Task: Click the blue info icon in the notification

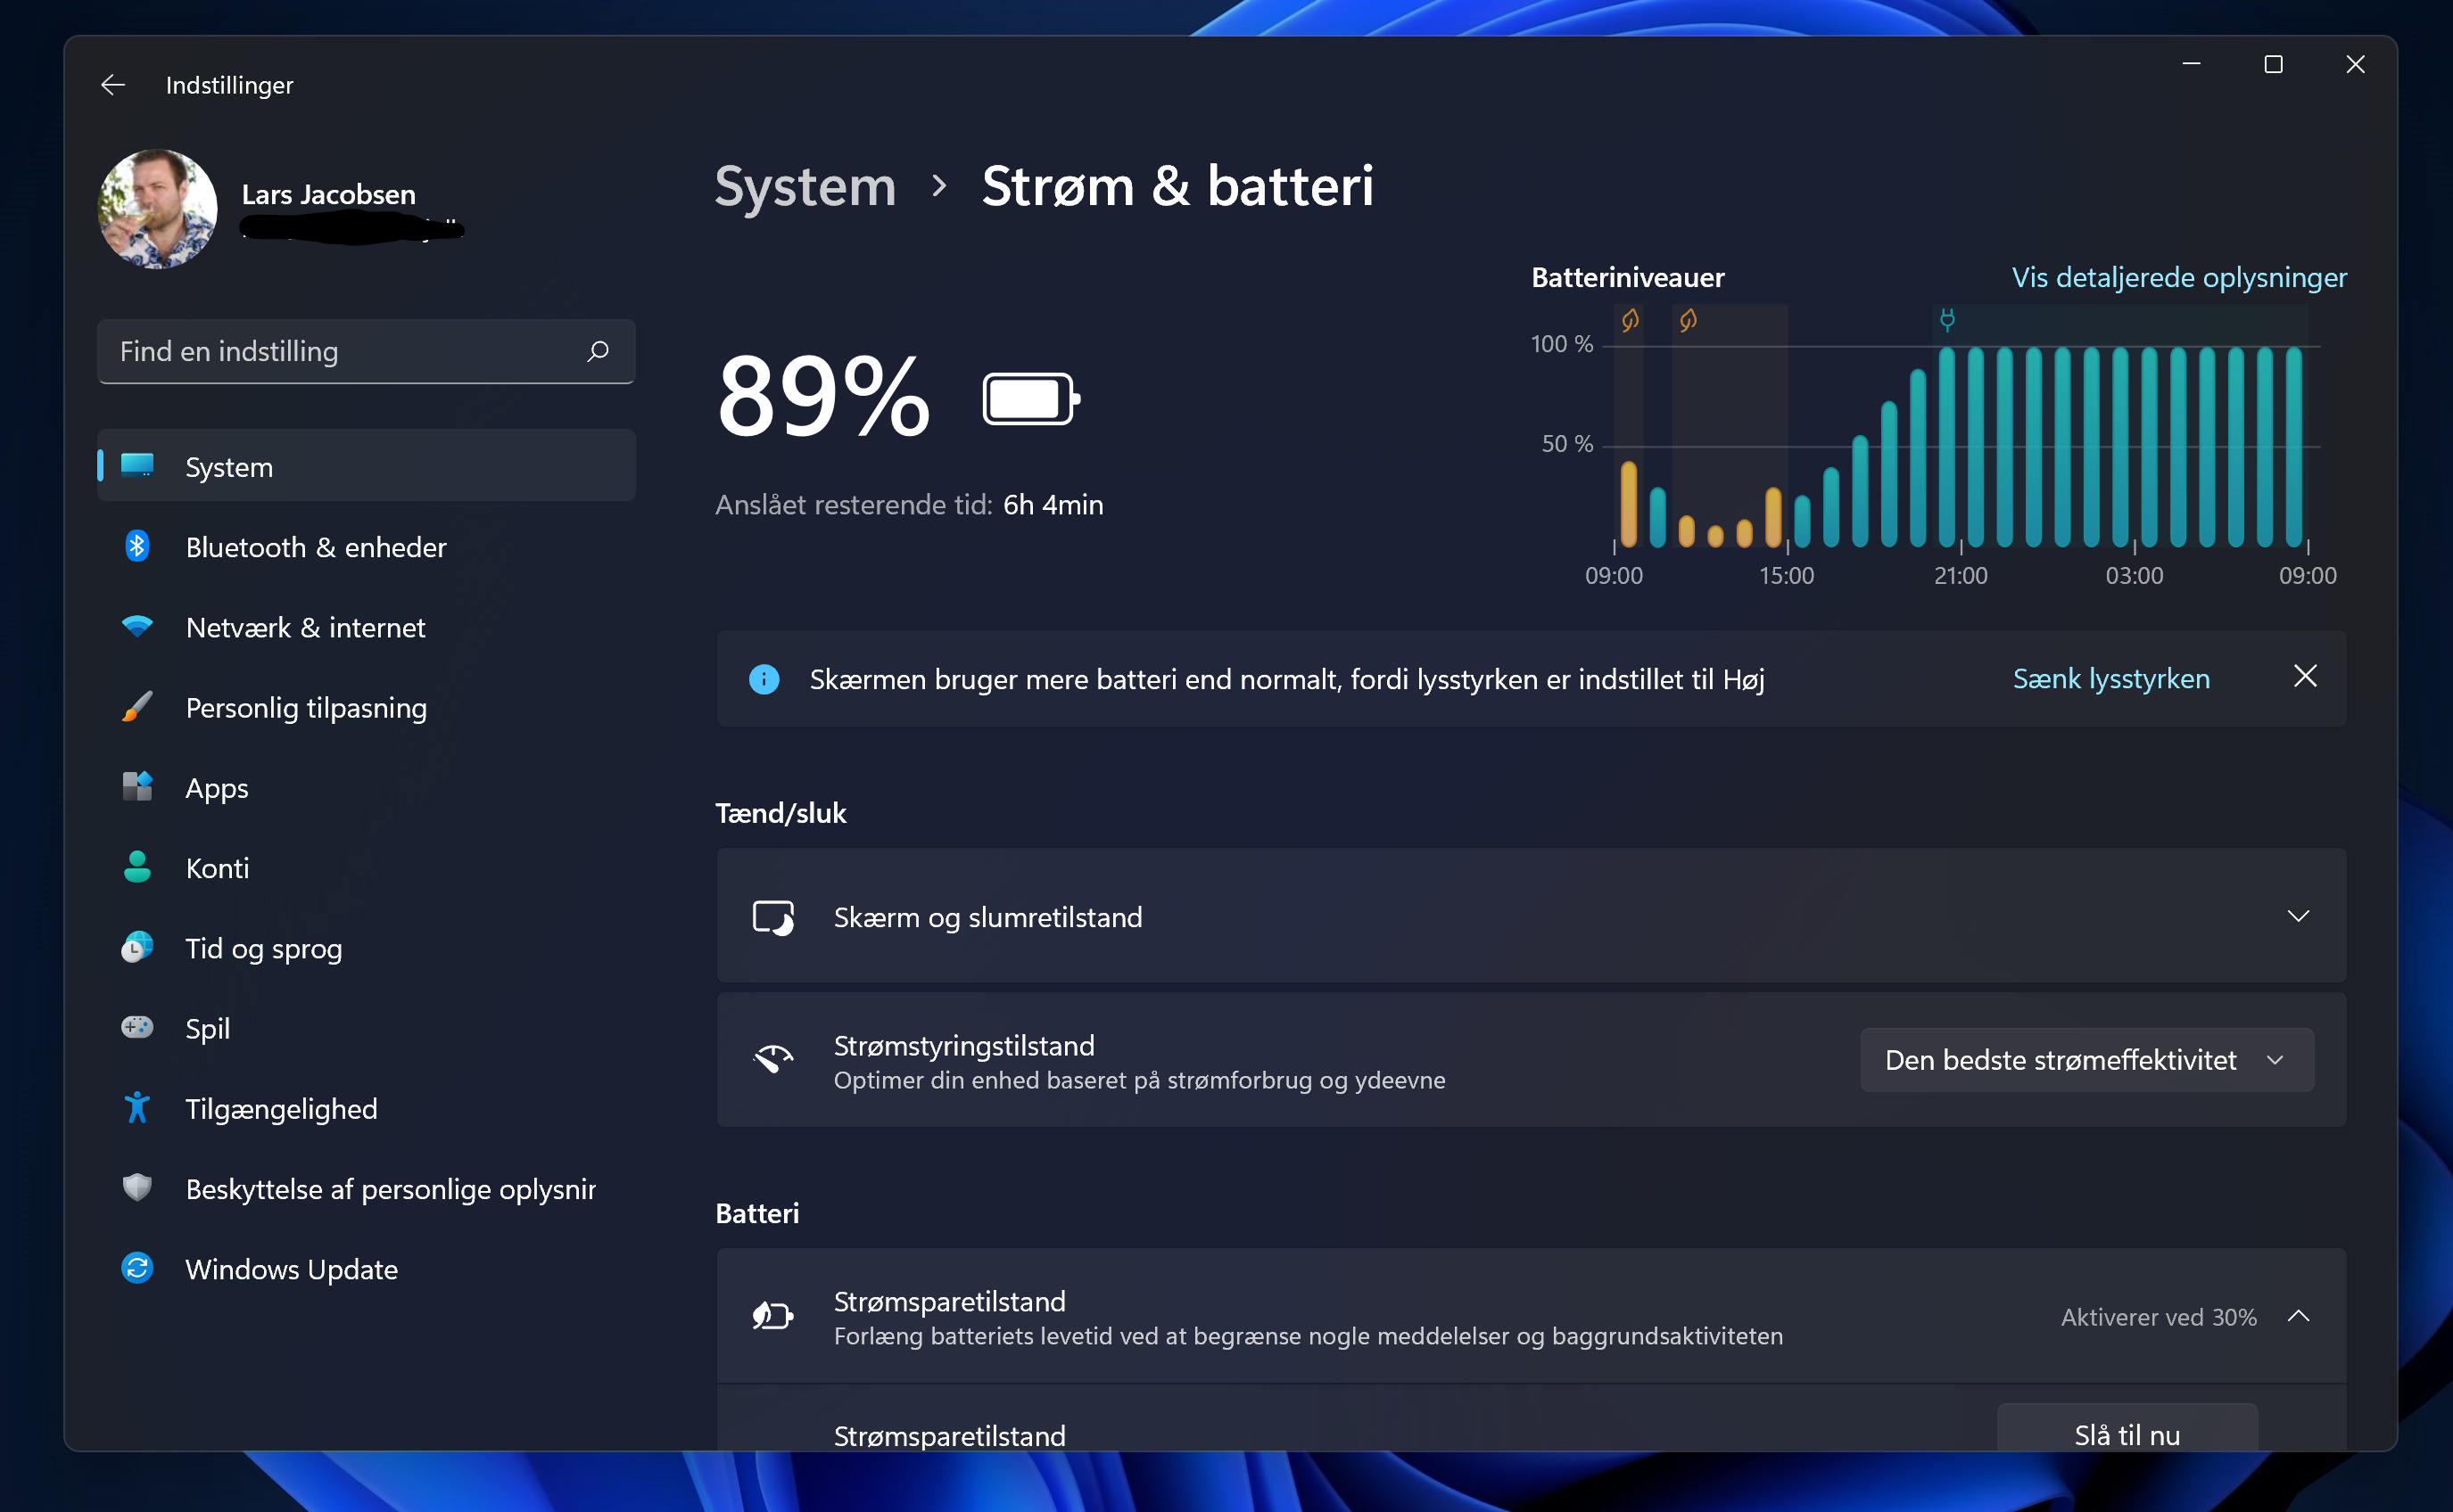Action: (x=764, y=679)
